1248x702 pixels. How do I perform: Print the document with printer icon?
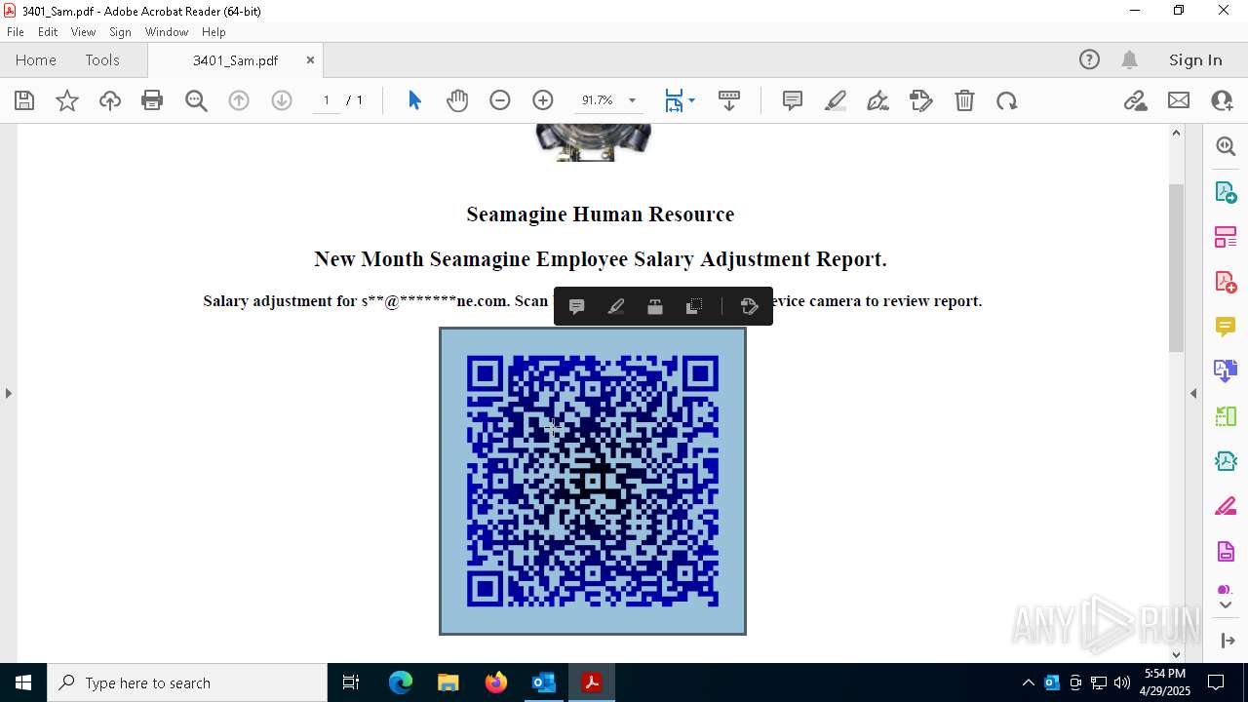[152, 100]
